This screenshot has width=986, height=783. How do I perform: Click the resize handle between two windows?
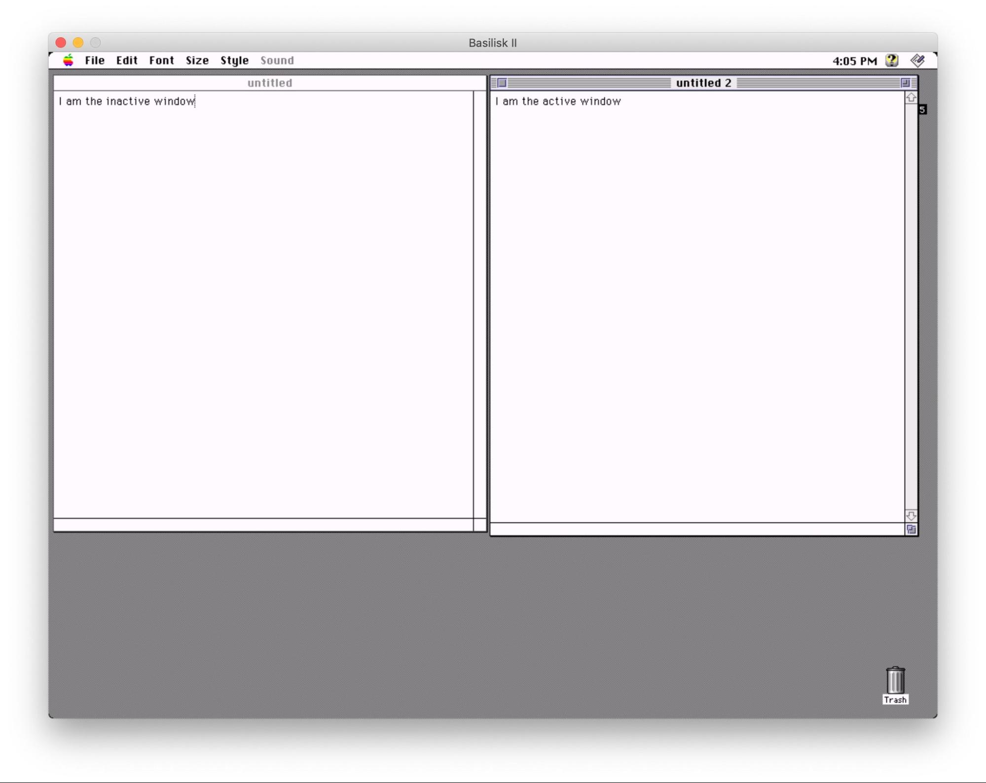coord(480,525)
